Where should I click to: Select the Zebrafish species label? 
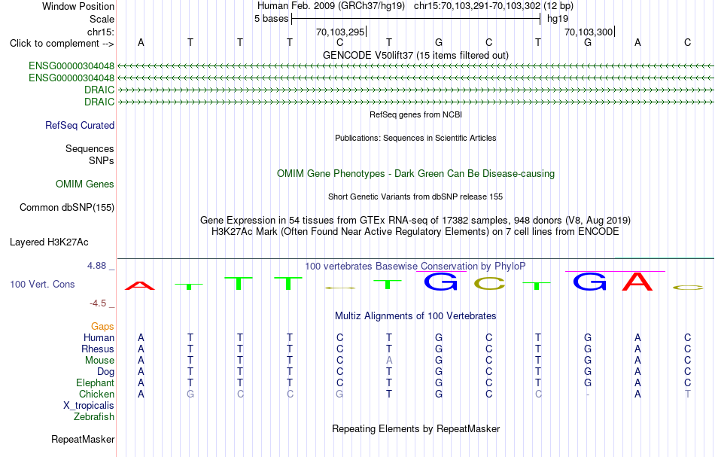(94, 416)
